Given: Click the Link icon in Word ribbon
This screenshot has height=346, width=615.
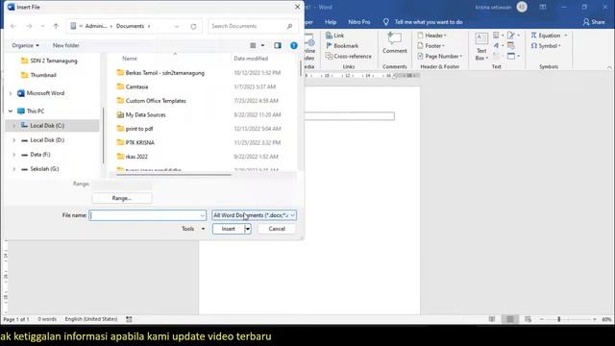Looking at the screenshot, I should coord(329,36).
